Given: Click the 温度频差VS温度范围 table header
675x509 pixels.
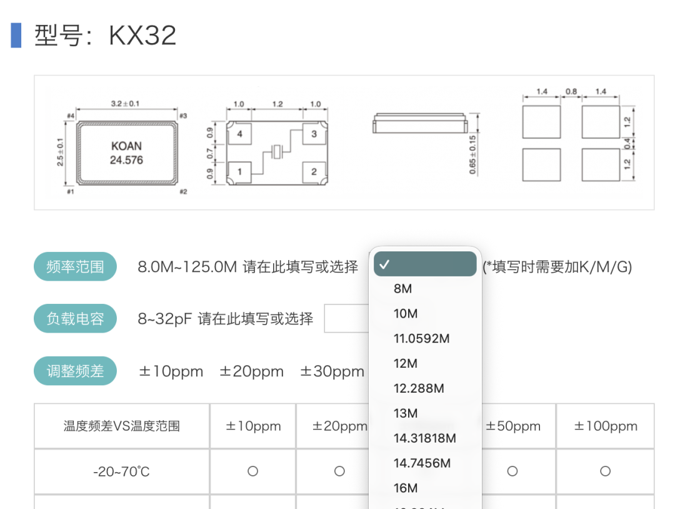Looking at the screenshot, I should coord(122,426).
